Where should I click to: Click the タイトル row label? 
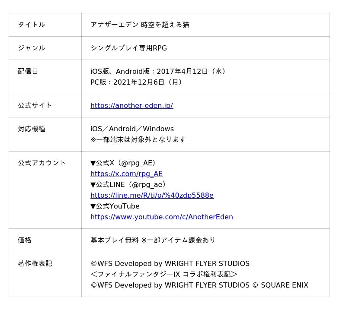coord(32,25)
